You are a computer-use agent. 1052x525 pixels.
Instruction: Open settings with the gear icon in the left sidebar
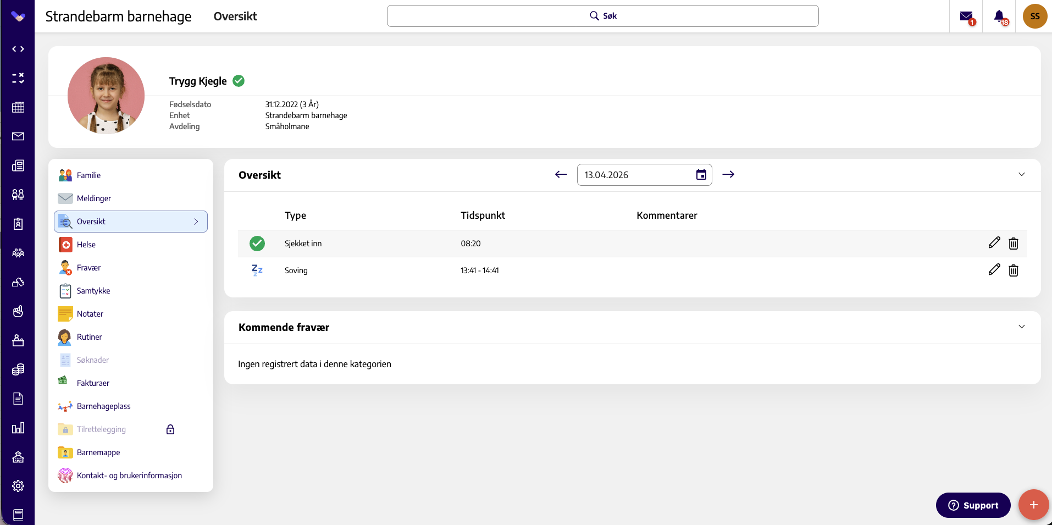tap(18, 486)
